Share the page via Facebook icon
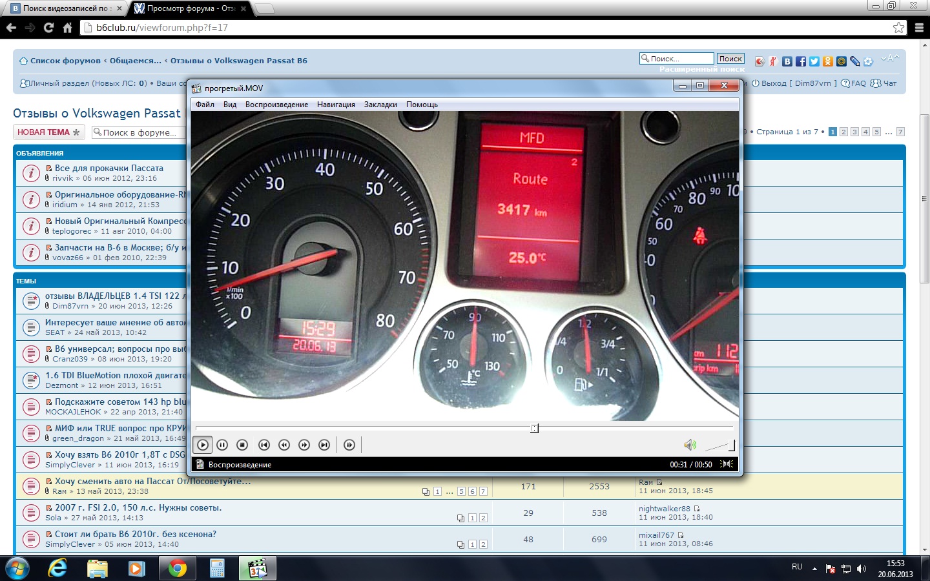 [801, 61]
